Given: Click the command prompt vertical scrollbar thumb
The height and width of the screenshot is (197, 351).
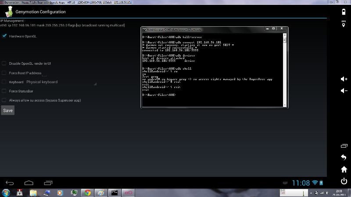Looking at the screenshot, I should click(x=285, y=40).
